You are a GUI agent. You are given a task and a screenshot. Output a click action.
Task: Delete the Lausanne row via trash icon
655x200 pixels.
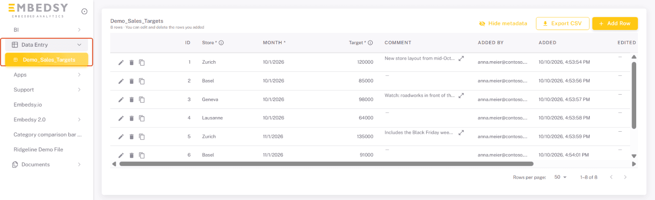(x=132, y=118)
